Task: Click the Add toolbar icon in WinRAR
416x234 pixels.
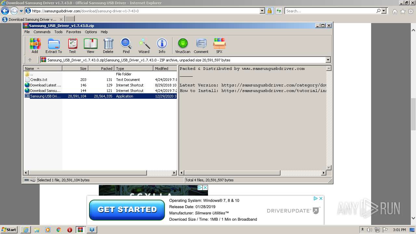Action: click(35, 45)
